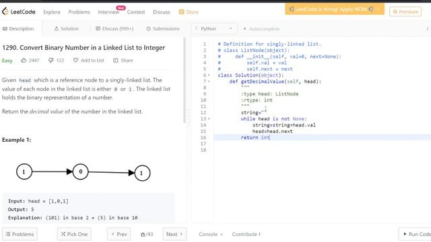This screenshot has height=242, width=431.
Task: Collapse code fold at line 6
Action: tap(209, 75)
